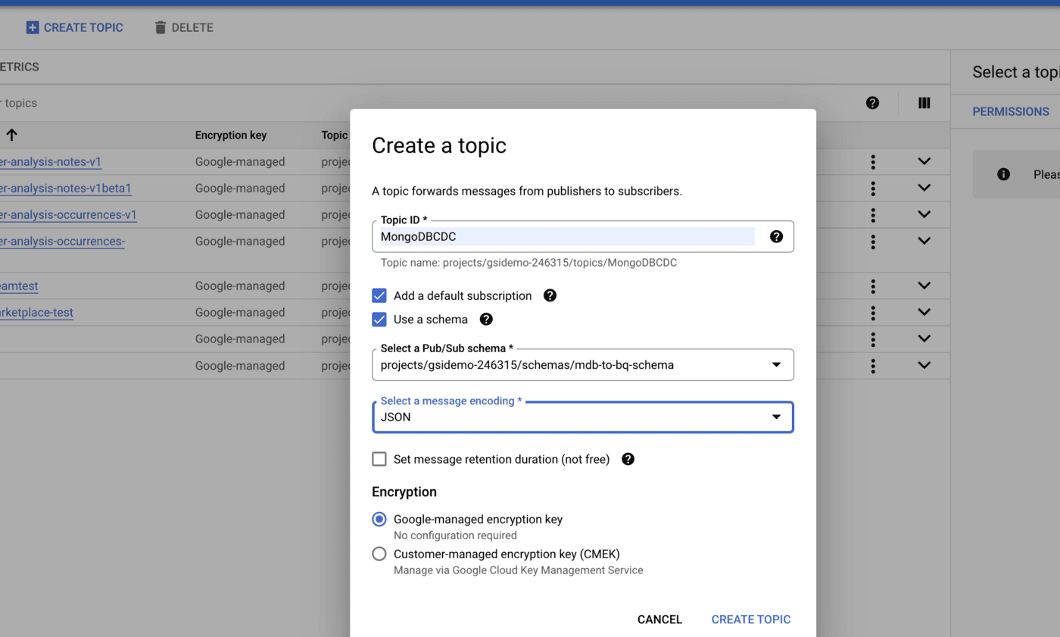
Task: Open three-dot menu for analysis-notes-v1 topic row
Action: tap(873, 161)
